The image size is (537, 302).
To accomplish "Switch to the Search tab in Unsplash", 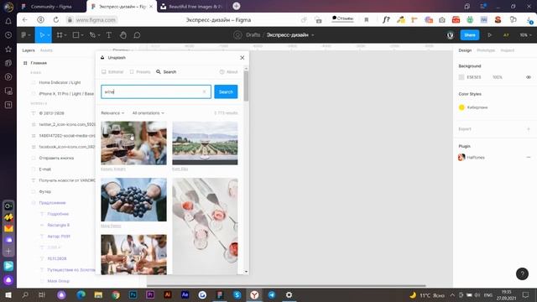I will pyautogui.click(x=166, y=72).
